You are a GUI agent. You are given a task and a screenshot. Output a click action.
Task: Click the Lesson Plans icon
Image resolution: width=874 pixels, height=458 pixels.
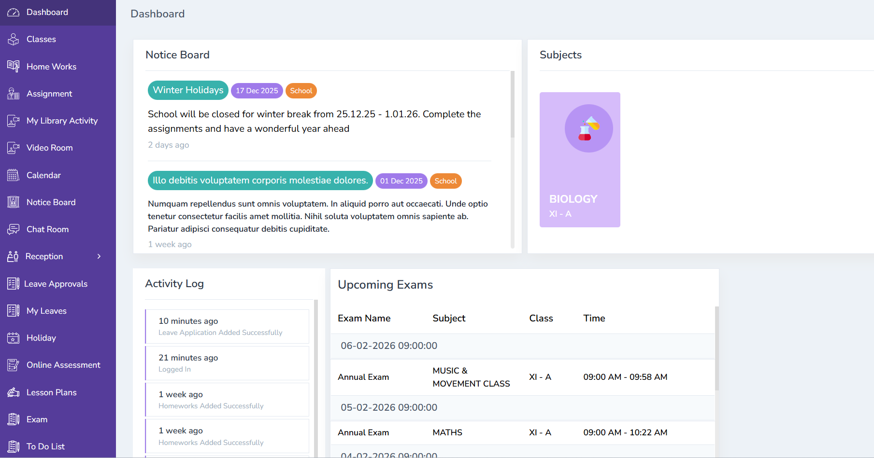(14, 392)
